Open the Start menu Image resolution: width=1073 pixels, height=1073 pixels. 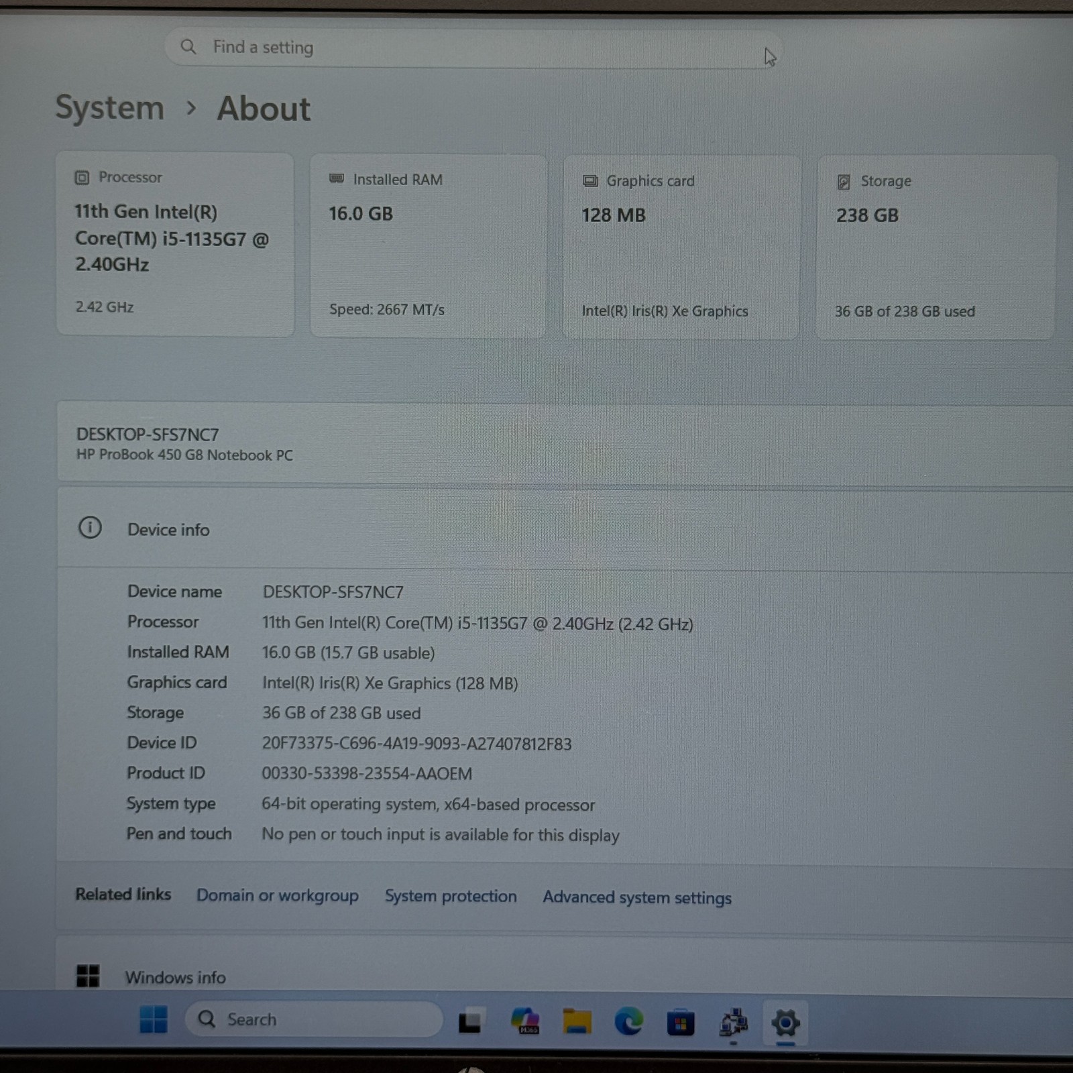[x=154, y=1019]
